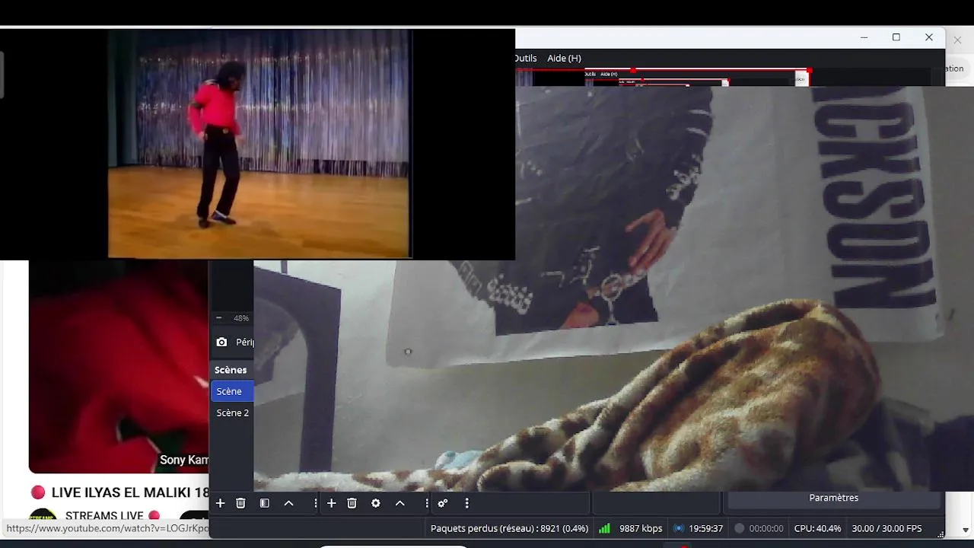The width and height of the screenshot is (974, 548).
Task: Click the grey recording status dot
Action: [739, 528]
